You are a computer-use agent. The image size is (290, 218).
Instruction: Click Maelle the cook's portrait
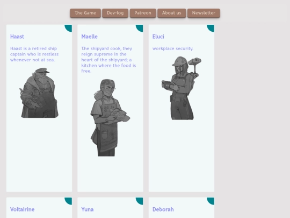(110, 118)
